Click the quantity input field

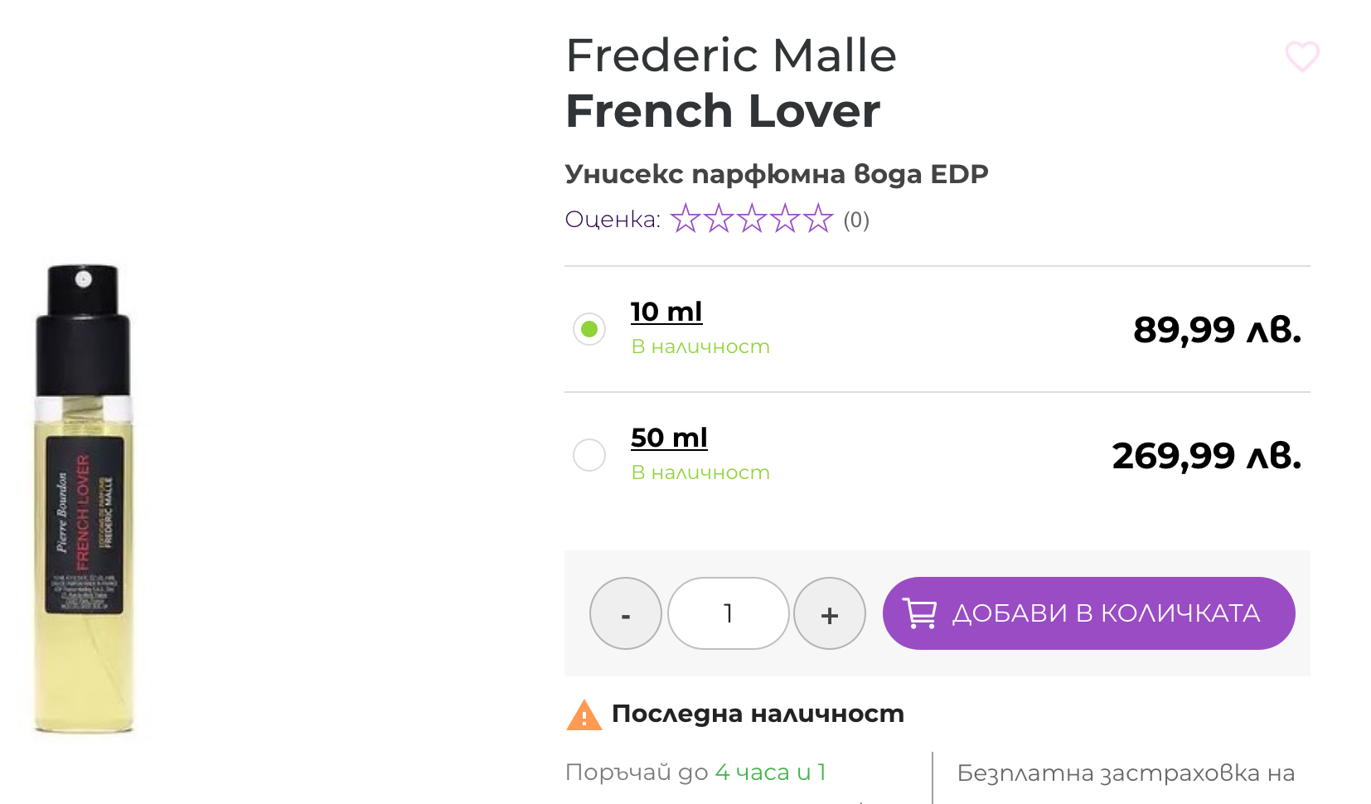[x=729, y=613]
